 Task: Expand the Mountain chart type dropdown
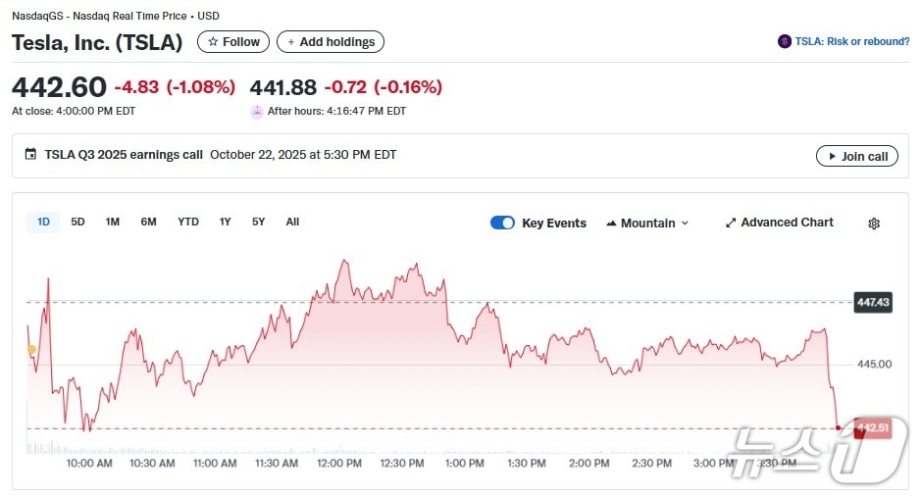click(647, 224)
